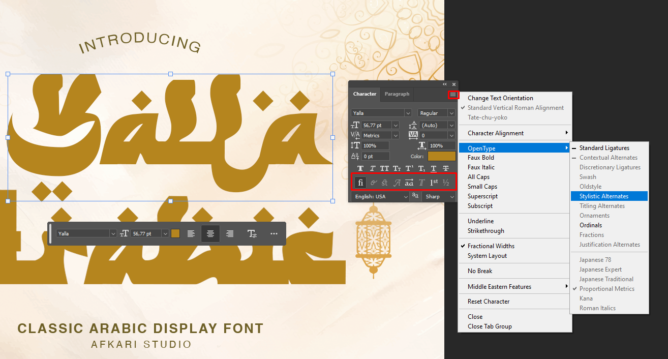668x359 pixels.
Task: Toggle Titling Alternates OpenType button
Action: (421, 183)
